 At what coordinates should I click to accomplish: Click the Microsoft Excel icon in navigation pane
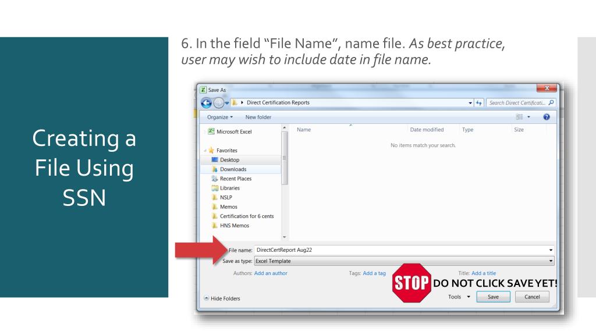click(x=211, y=131)
